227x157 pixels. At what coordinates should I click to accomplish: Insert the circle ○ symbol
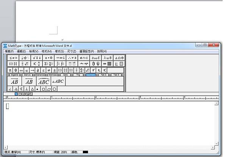click(x=54, y=89)
